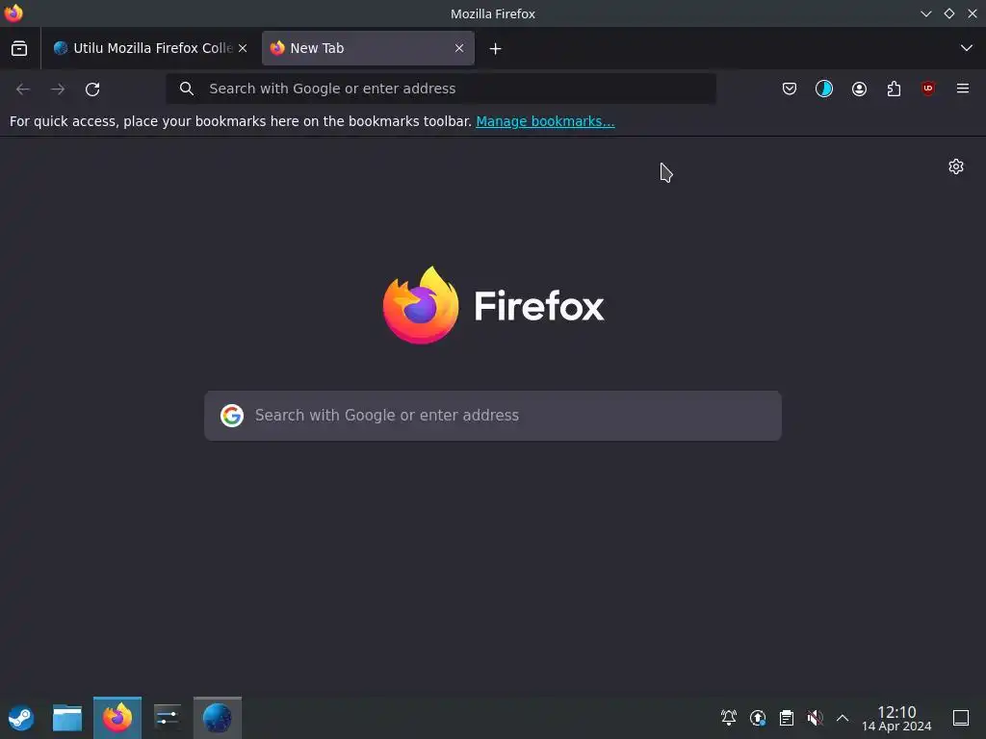Click the show desktop button in the taskbar
The height and width of the screenshot is (739, 986).
961,718
